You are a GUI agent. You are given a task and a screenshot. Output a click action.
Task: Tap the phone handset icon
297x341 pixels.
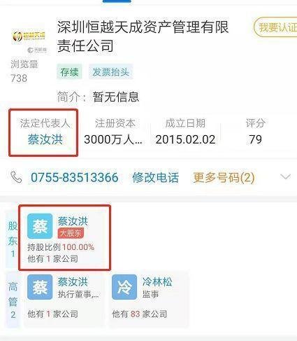point(16,177)
